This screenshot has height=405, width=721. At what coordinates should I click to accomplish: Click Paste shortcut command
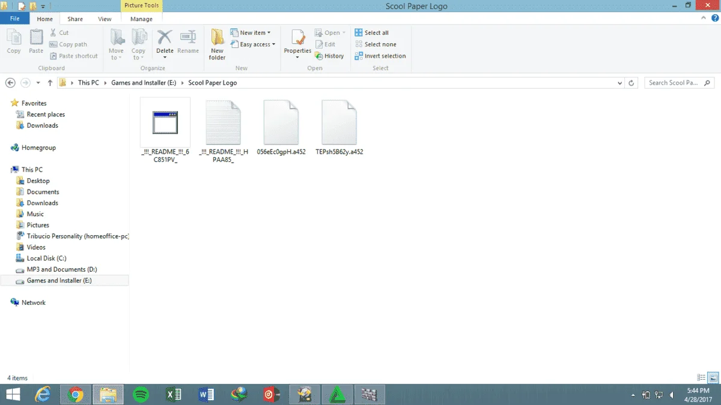point(74,56)
